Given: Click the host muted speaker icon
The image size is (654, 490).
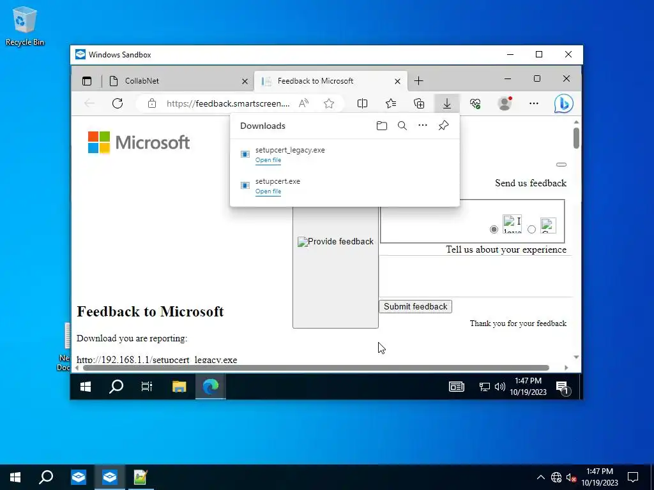Looking at the screenshot, I should (571, 477).
